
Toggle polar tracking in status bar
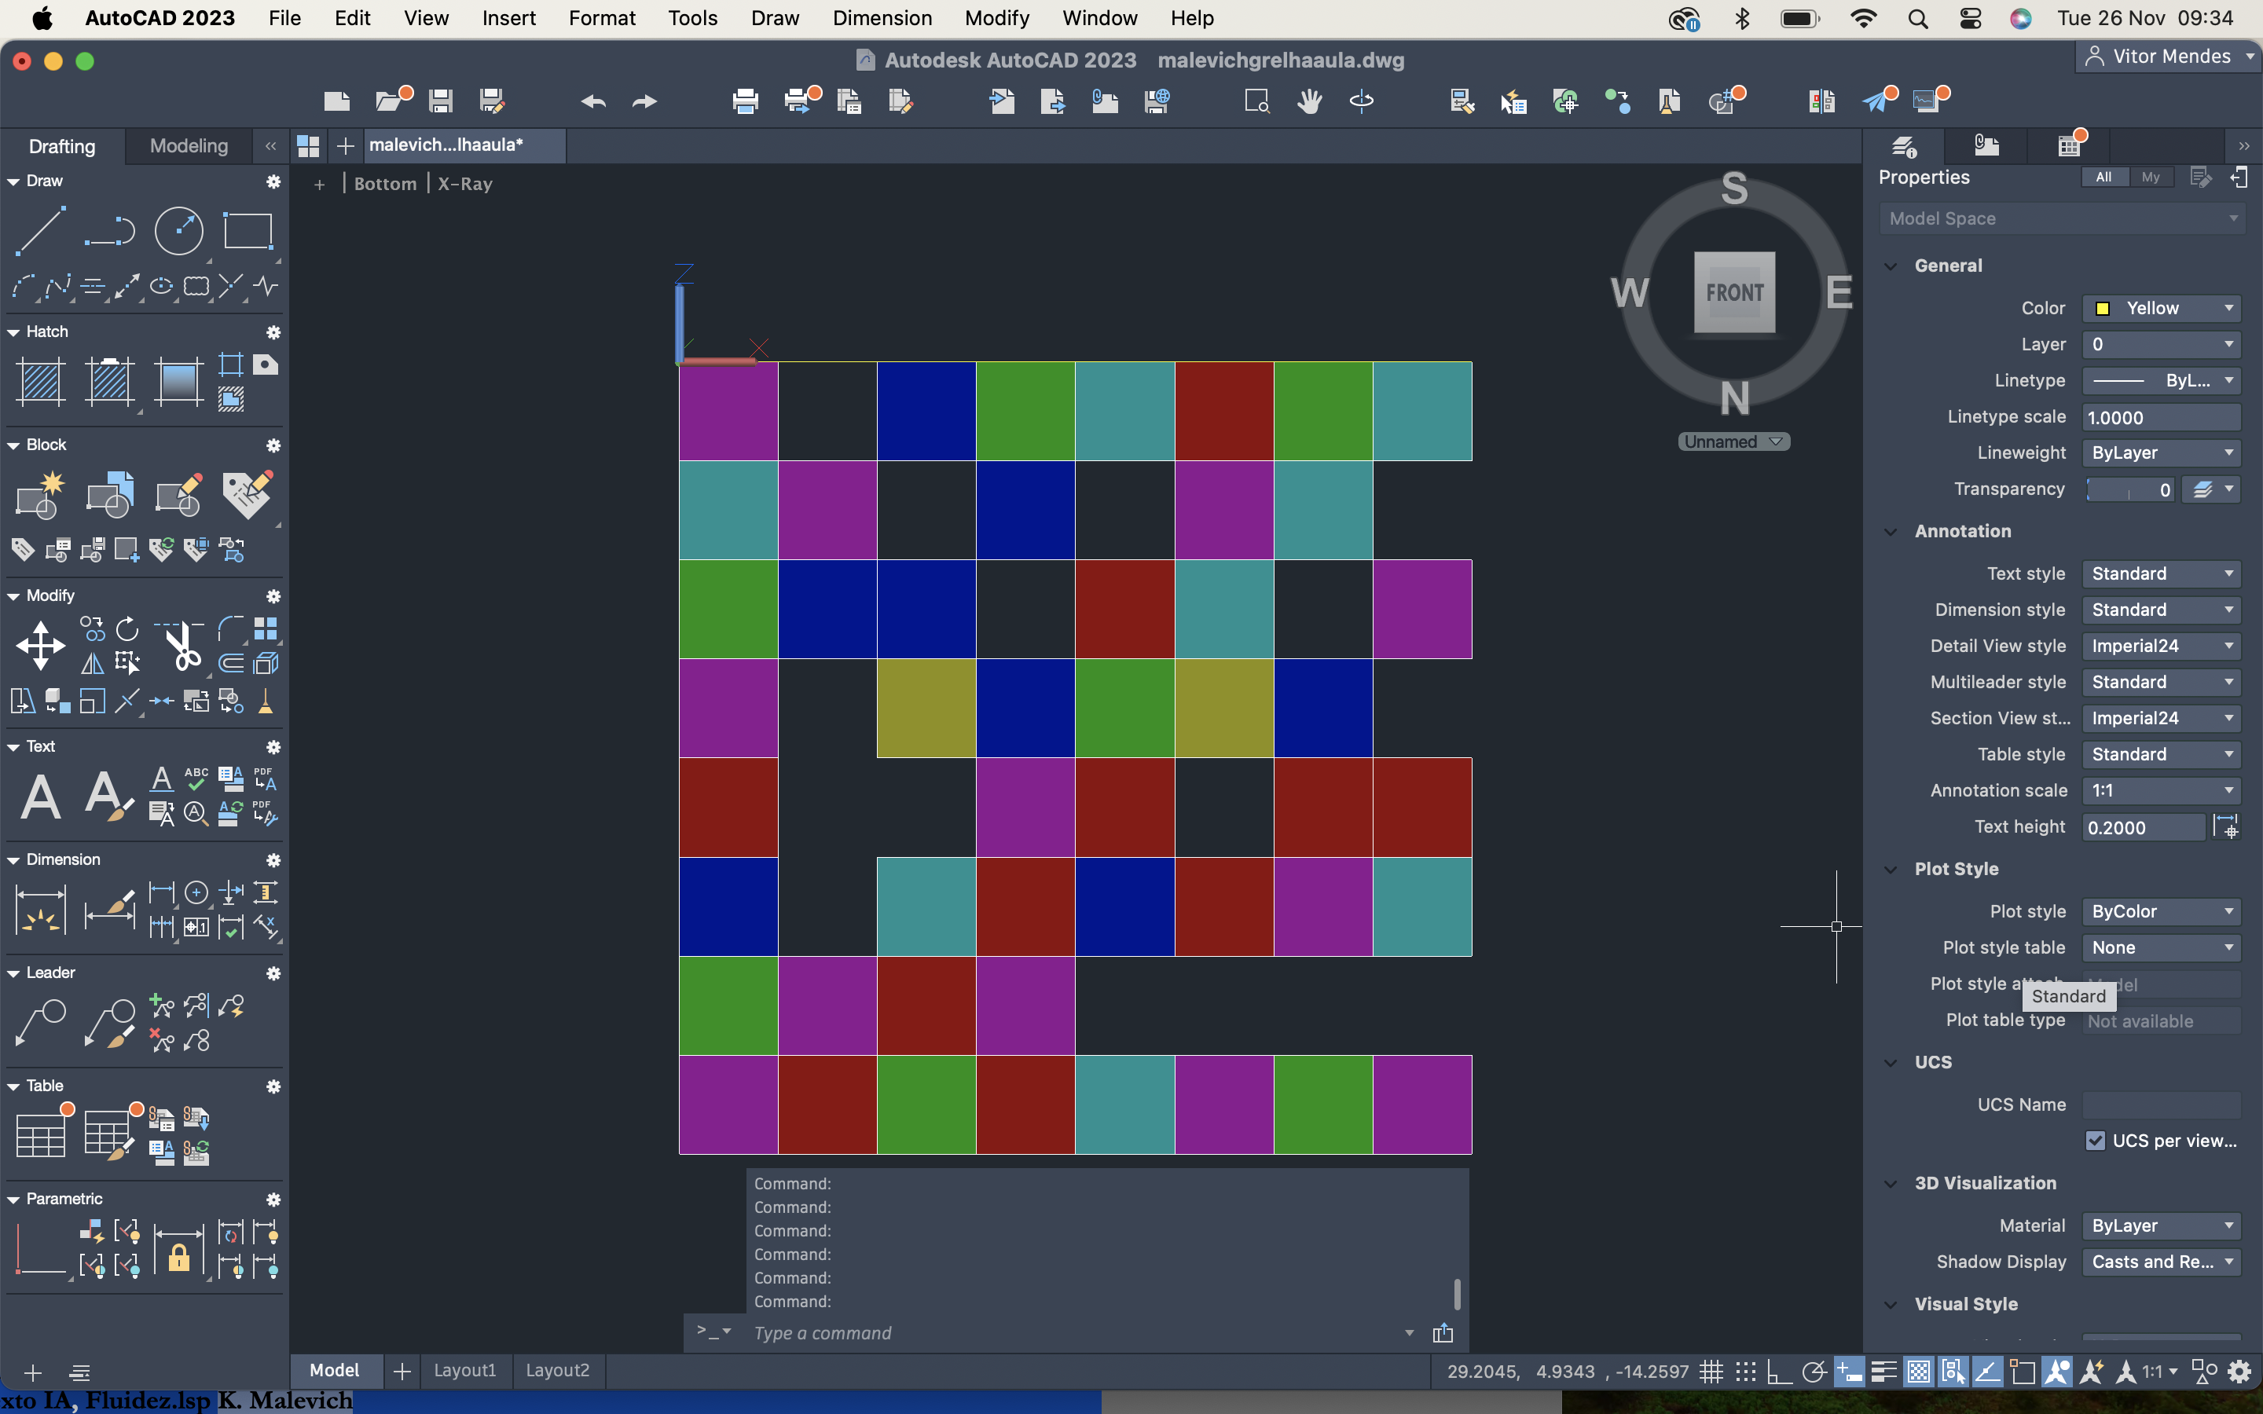point(1814,1372)
